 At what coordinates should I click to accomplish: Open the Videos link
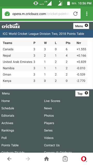pos(49,138)
